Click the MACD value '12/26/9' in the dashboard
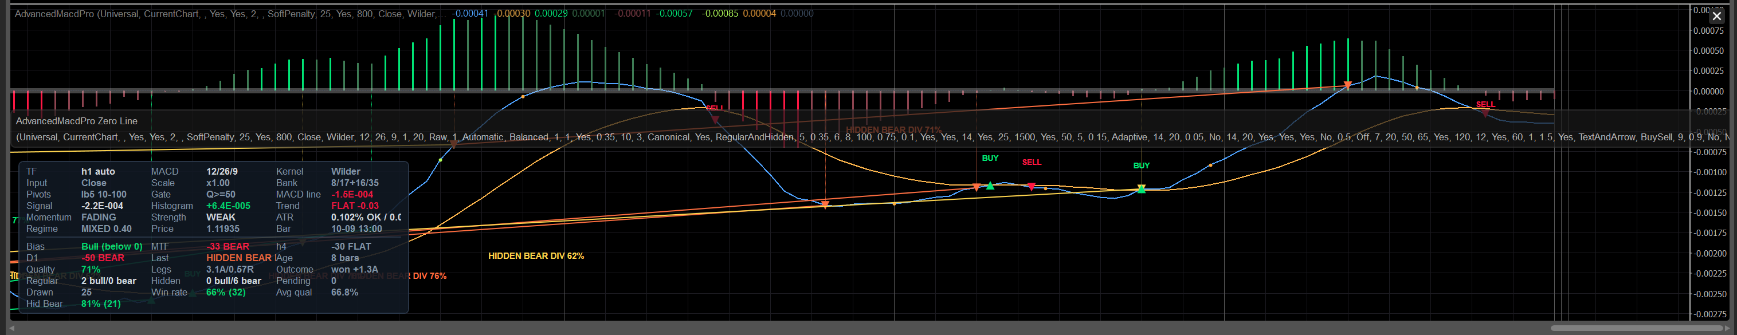 tap(222, 172)
